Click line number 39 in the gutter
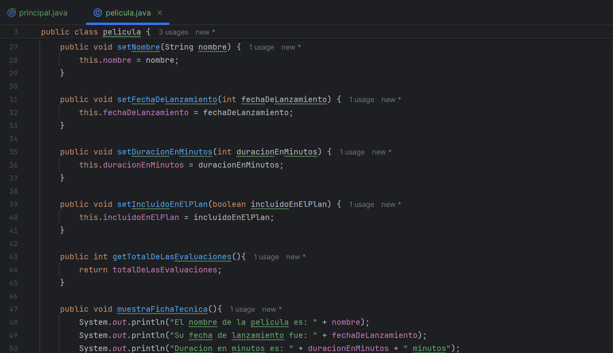The height and width of the screenshot is (353, 613). pyautogui.click(x=14, y=204)
